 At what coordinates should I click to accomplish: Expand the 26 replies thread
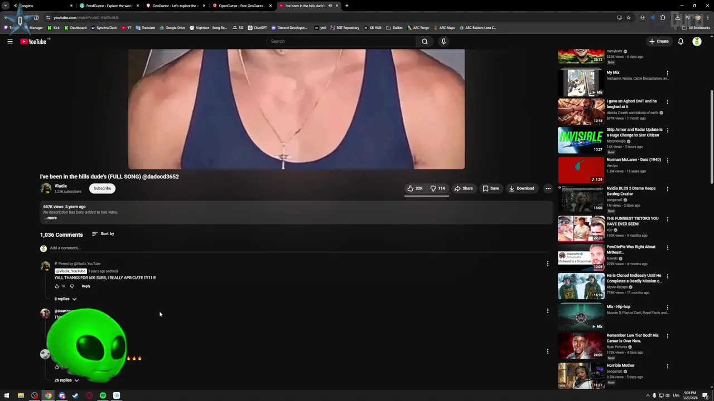[x=66, y=380]
